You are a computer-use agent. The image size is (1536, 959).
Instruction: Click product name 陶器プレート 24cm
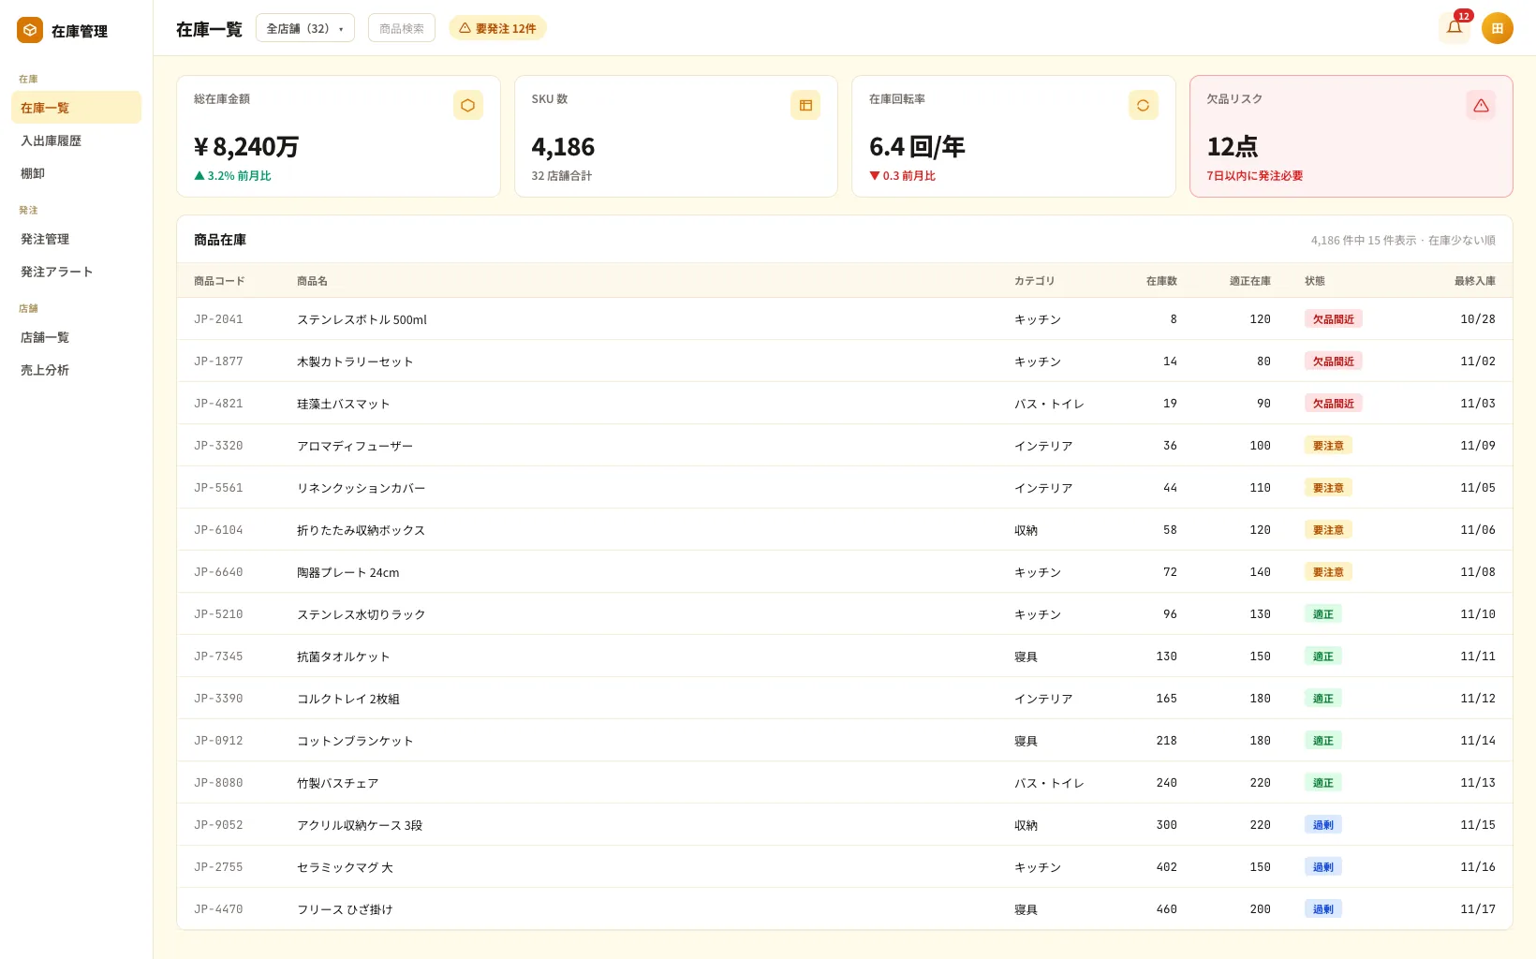pyautogui.click(x=347, y=572)
